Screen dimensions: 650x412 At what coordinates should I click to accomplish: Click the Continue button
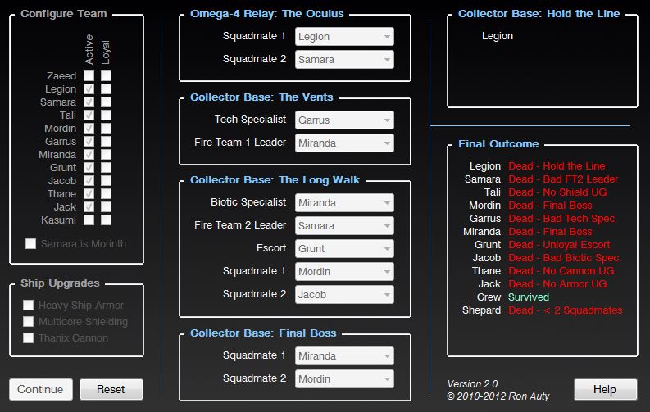click(x=41, y=389)
